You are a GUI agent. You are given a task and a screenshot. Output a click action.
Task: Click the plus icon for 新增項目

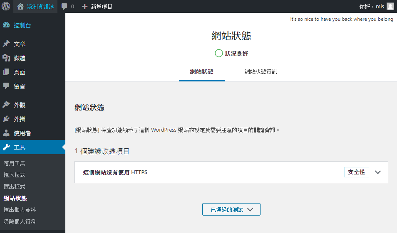[x=84, y=7]
